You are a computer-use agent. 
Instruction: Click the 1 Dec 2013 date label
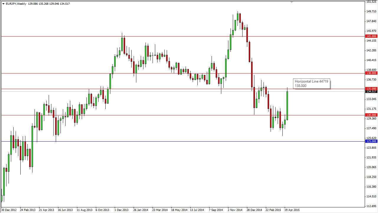coord(122,210)
